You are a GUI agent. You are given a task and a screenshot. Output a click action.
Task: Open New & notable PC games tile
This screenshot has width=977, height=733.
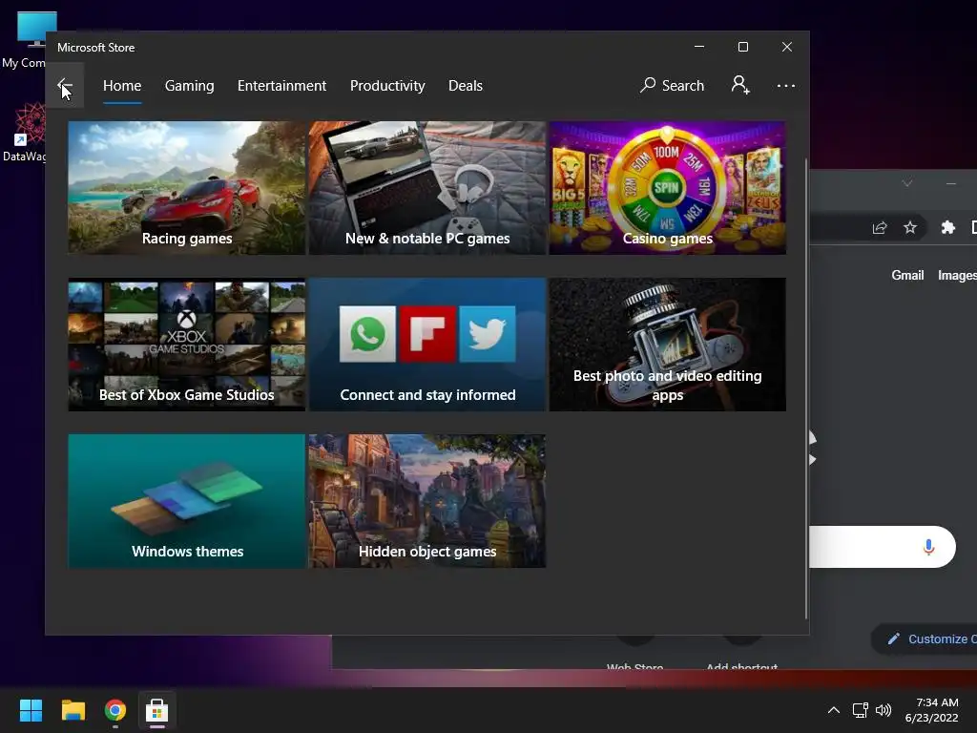[427, 188]
